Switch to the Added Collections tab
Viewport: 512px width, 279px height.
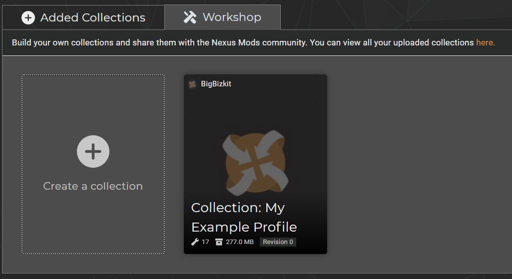tap(83, 17)
